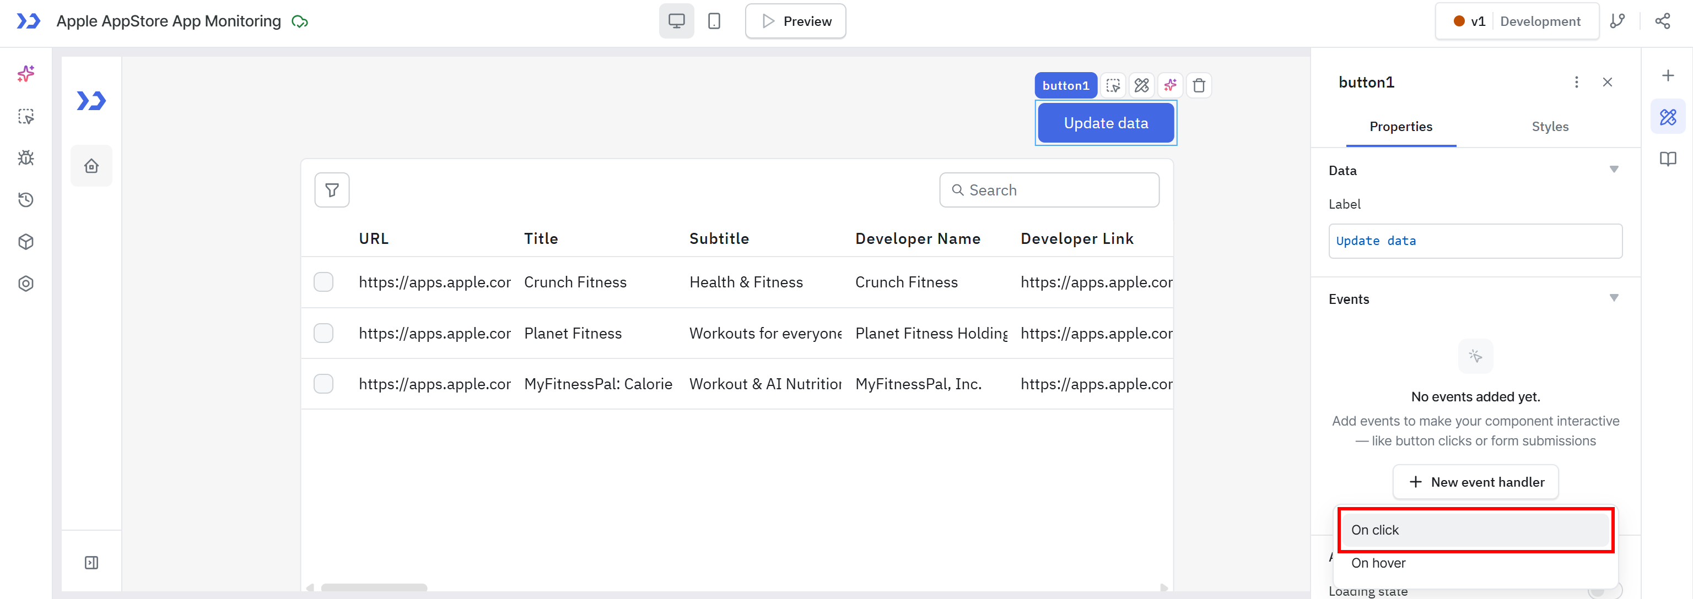The width and height of the screenshot is (1693, 599).
Task: Click New event handler button
Action: [x=1475, y=482]
